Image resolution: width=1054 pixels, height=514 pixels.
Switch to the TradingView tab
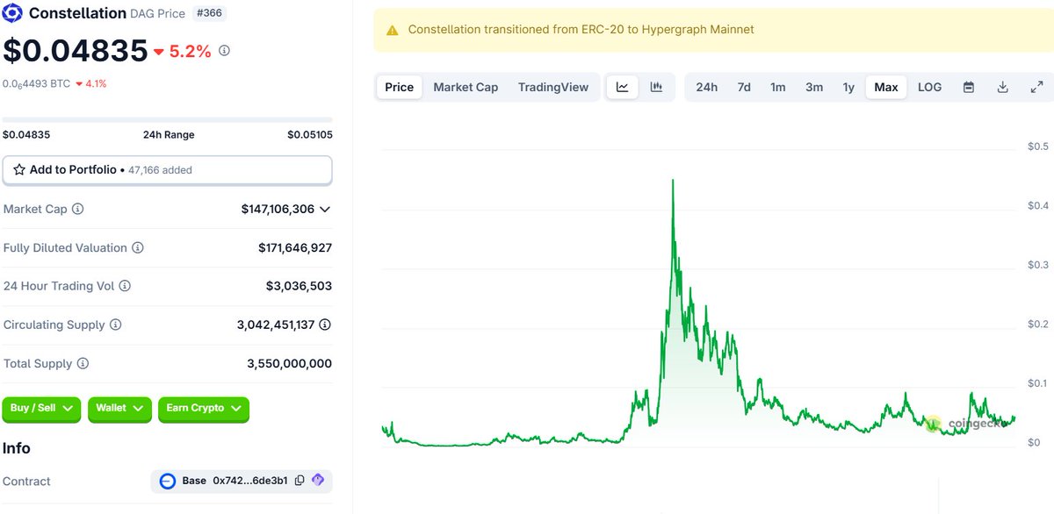click(553, 87)
